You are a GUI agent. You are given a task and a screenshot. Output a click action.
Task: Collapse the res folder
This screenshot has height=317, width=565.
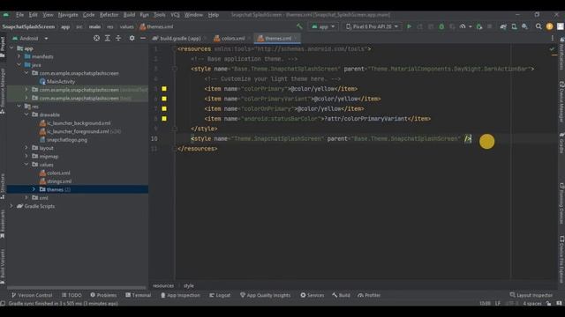(19, 107)
